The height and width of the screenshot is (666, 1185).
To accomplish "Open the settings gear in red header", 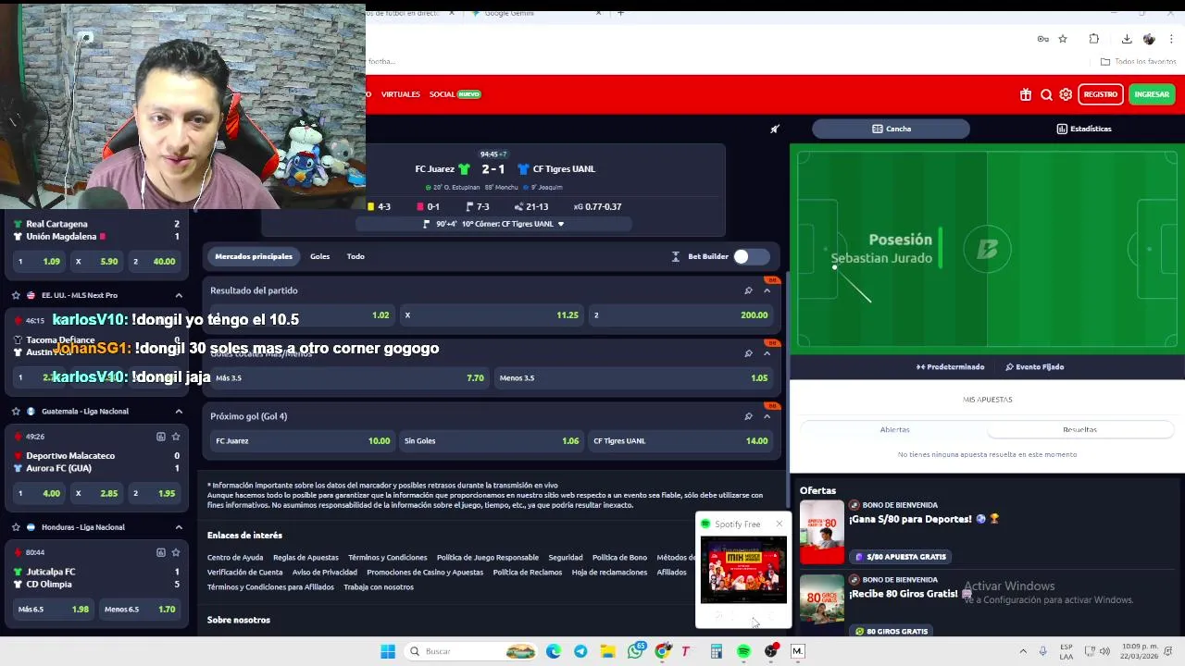I will click(x=1066, y=94).
